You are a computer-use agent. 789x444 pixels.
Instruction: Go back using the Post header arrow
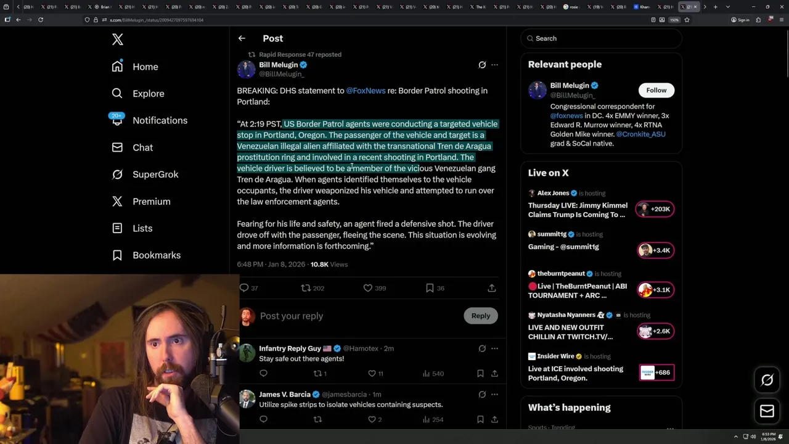242,38
